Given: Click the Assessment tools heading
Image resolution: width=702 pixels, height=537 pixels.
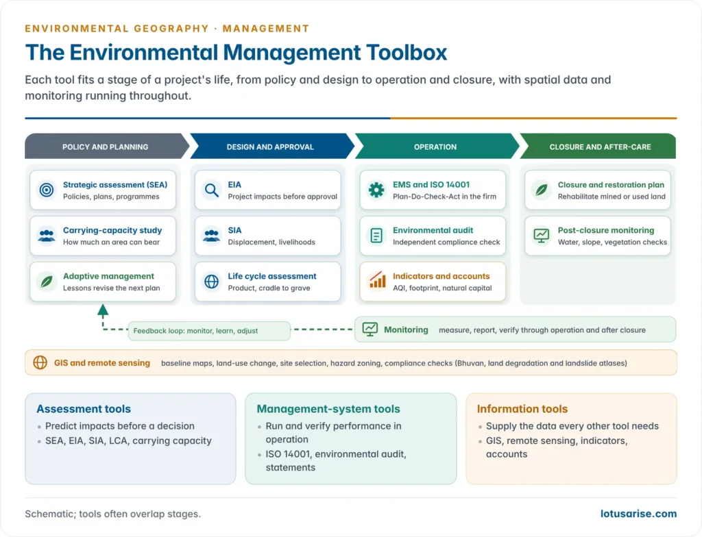Looking at the screenshot, I should click(x=84, y=409).
